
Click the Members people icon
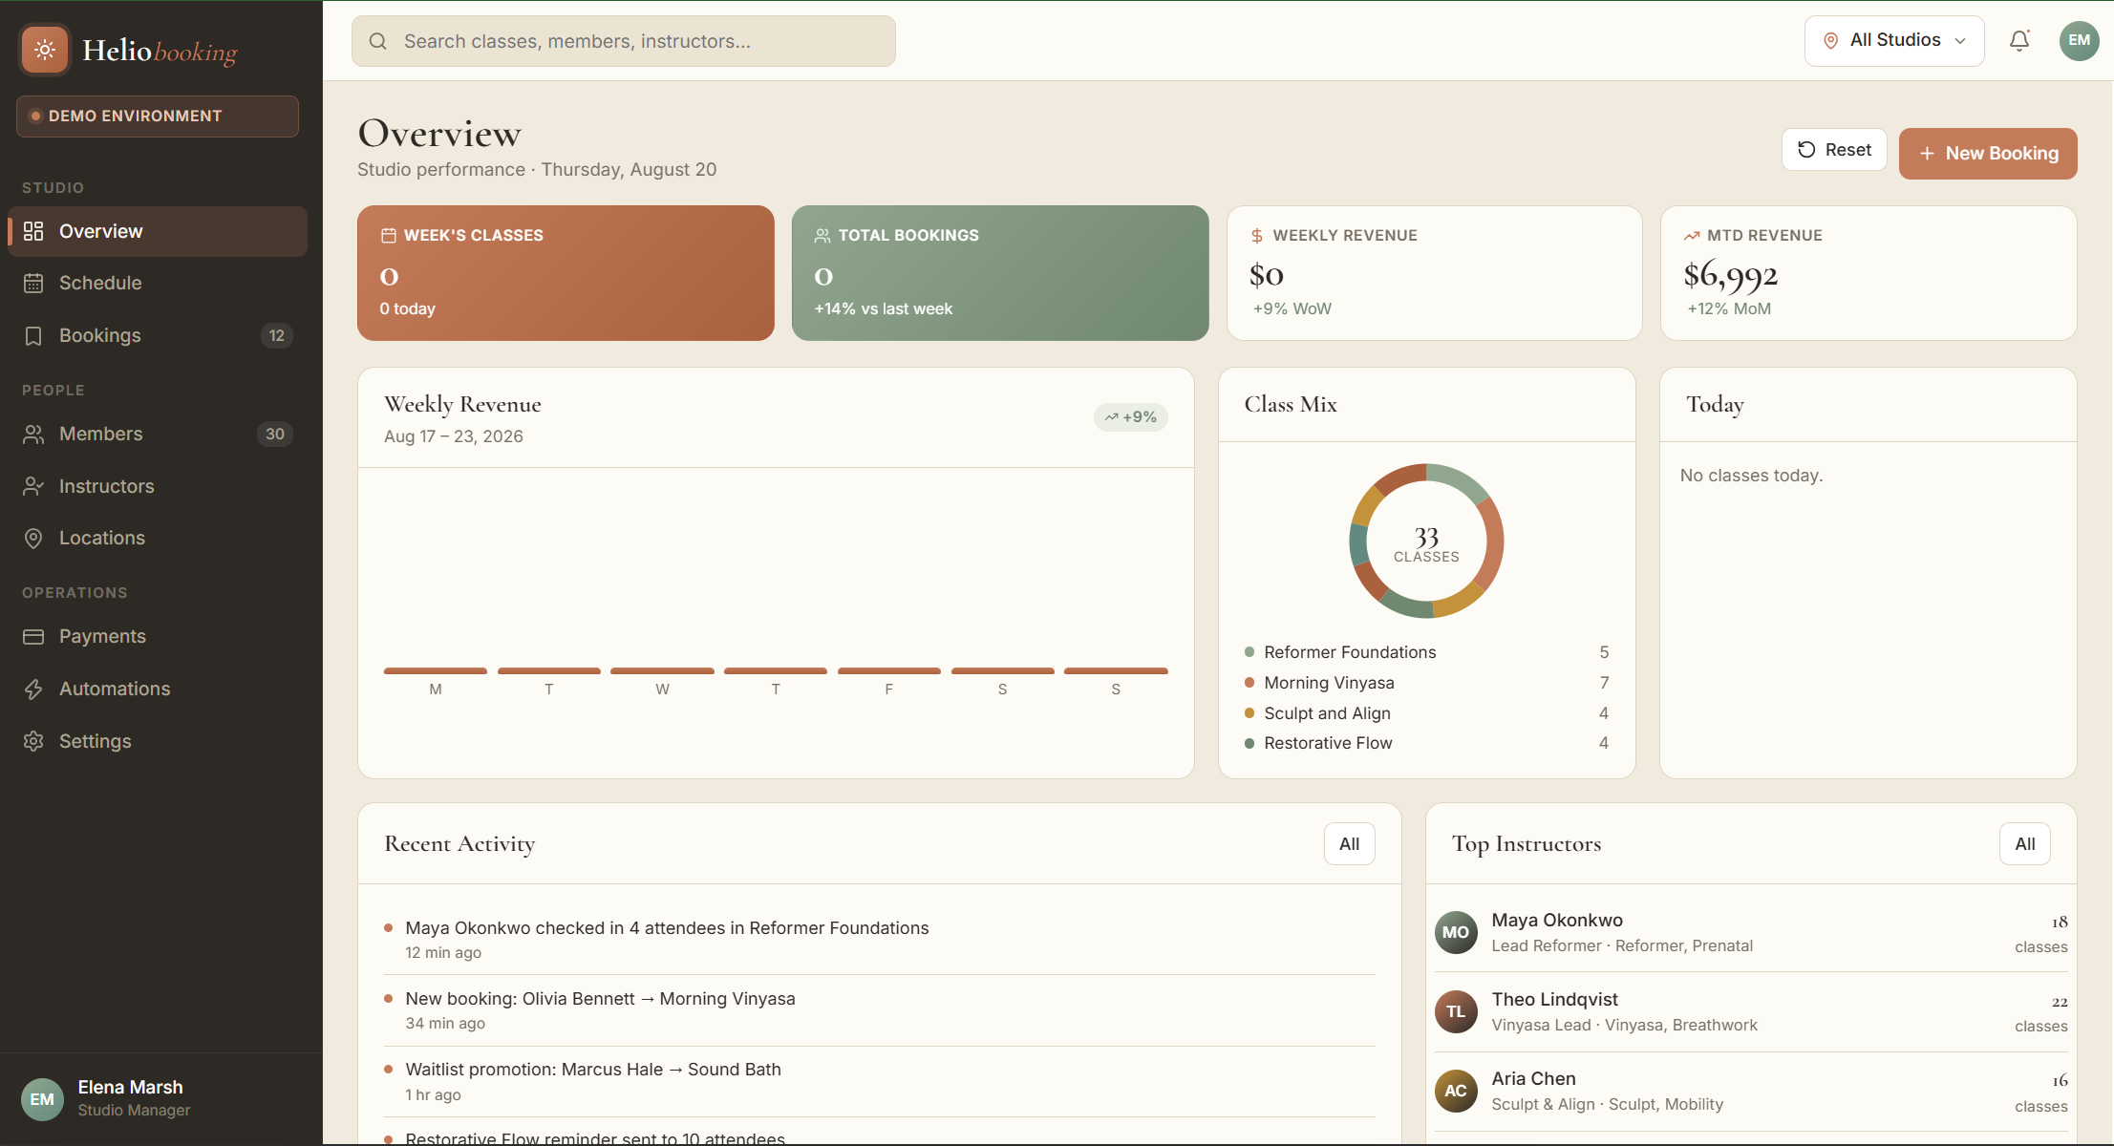tap(33, 434)
